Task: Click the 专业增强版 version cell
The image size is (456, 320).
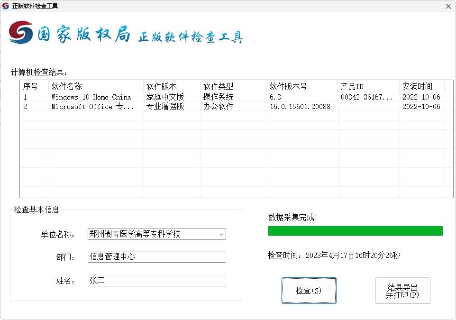Action: (165, 107)
